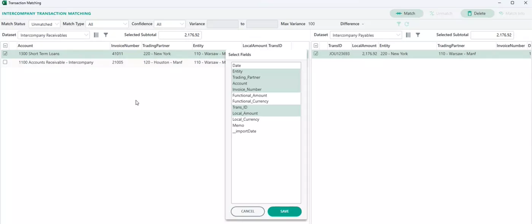Open the Intercompany Payables dataset dropdown
Viewport: 532px width, 224px height.
point(366,35)
